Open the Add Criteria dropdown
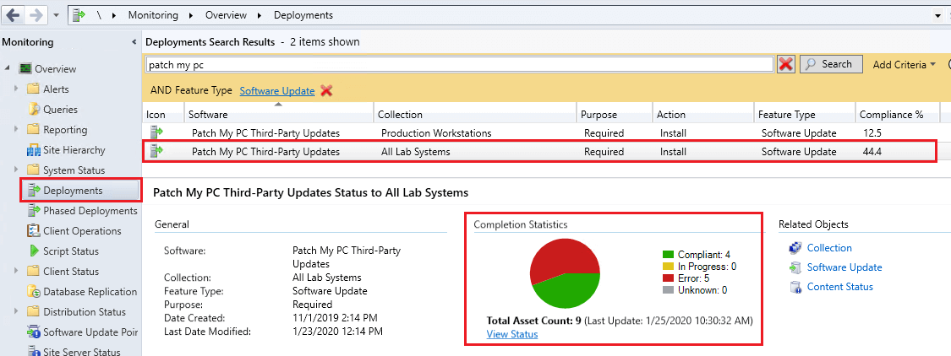 click(905, 65)
